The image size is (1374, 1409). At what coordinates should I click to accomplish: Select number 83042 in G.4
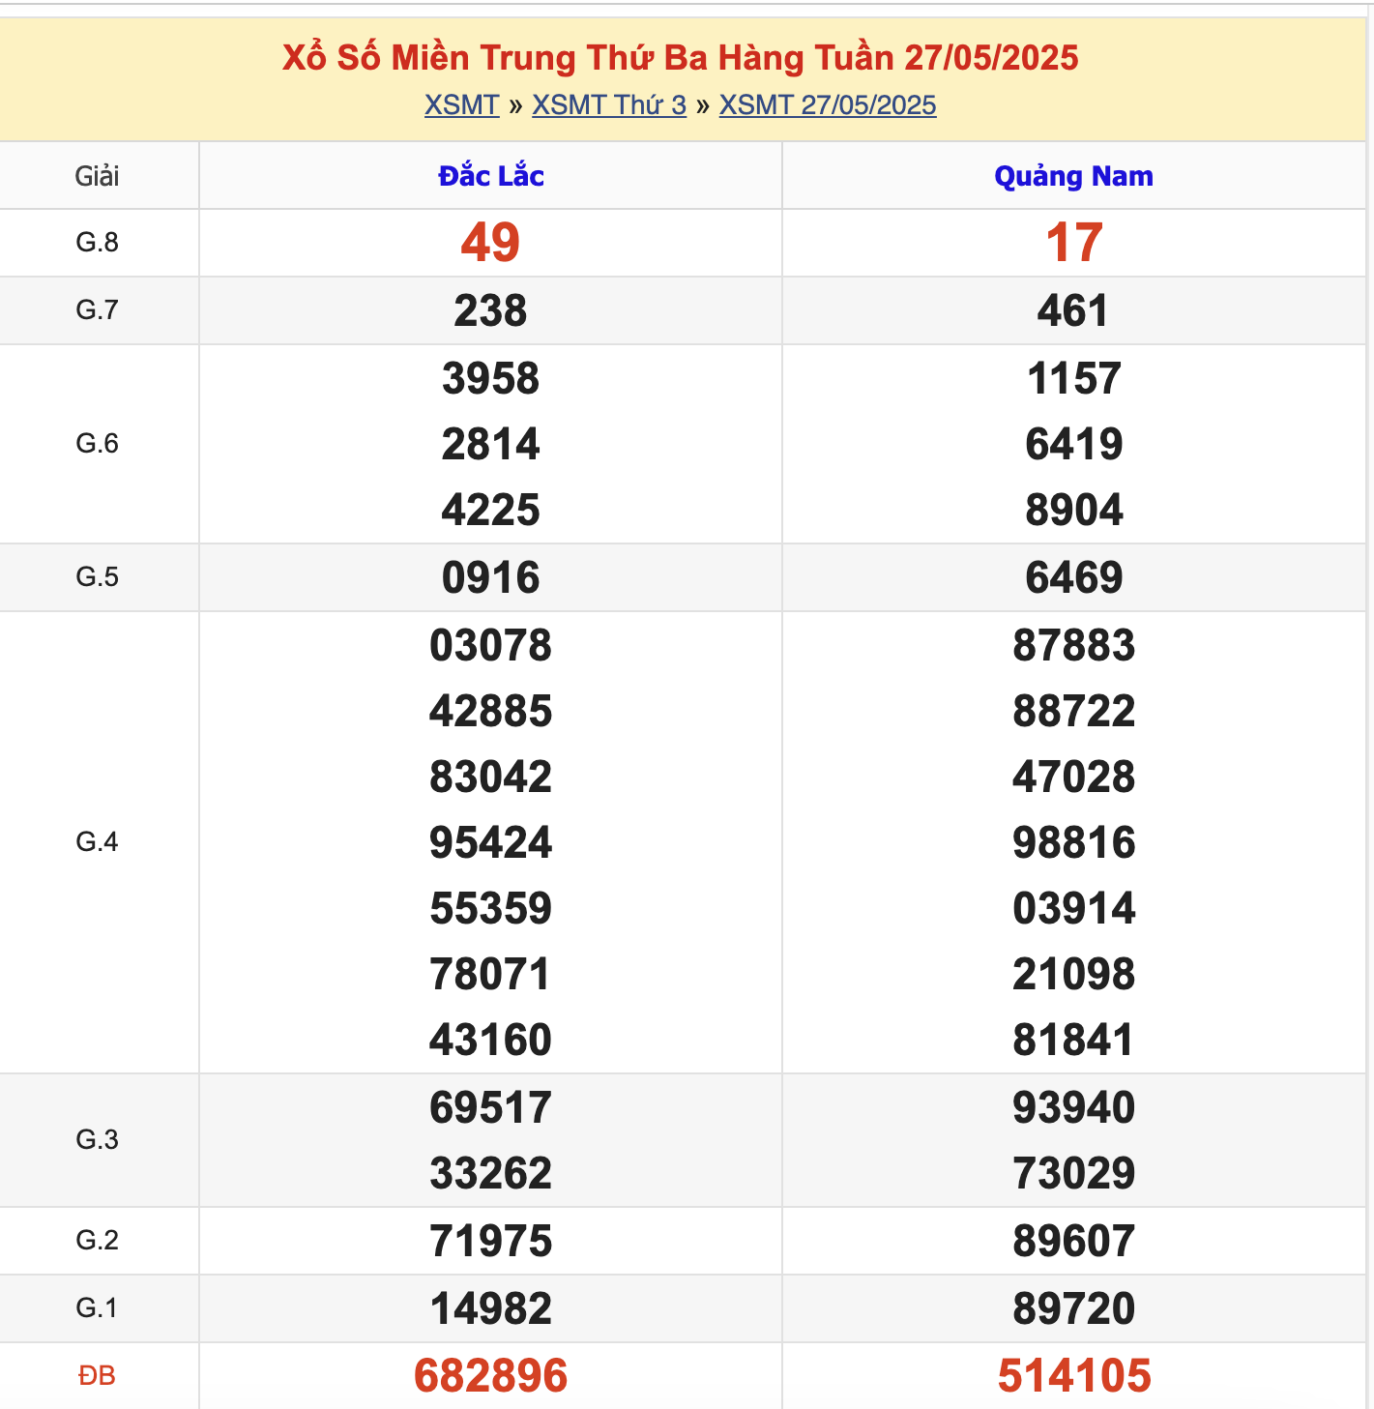(491, 777)
